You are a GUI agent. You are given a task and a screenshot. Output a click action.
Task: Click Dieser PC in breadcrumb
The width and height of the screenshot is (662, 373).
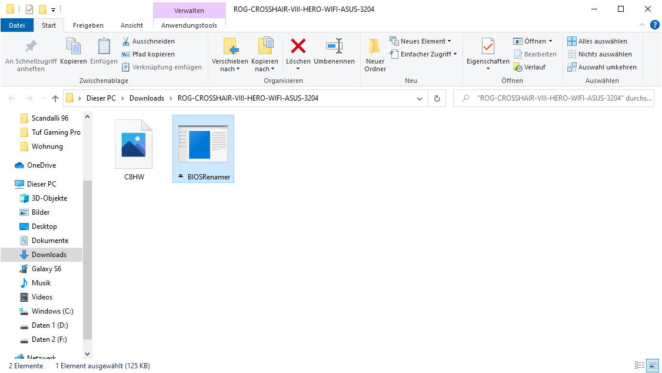[x=101, y=98]
